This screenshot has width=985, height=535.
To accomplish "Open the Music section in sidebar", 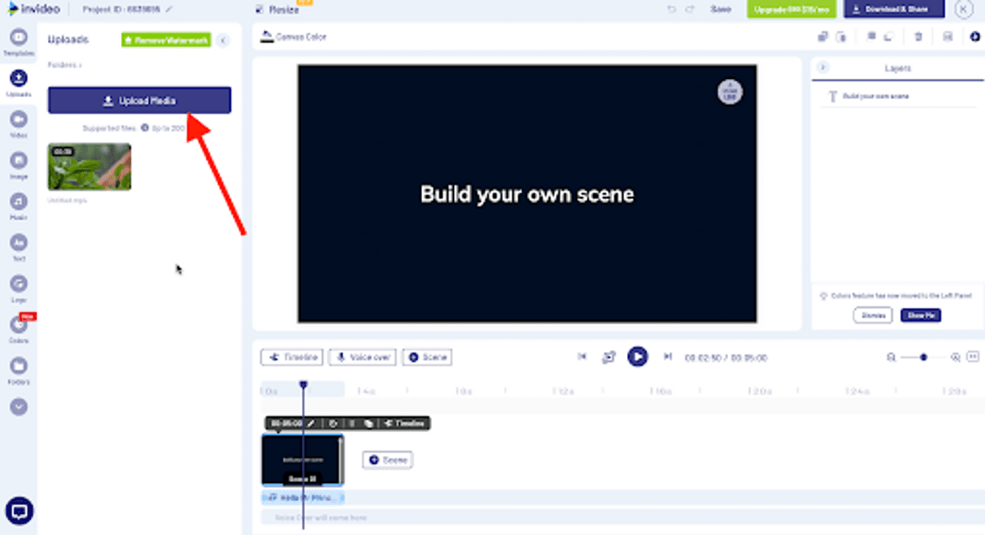I will (x=18, y=205).
